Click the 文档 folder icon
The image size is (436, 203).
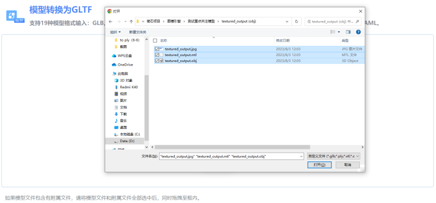click(x=117, y=107)
